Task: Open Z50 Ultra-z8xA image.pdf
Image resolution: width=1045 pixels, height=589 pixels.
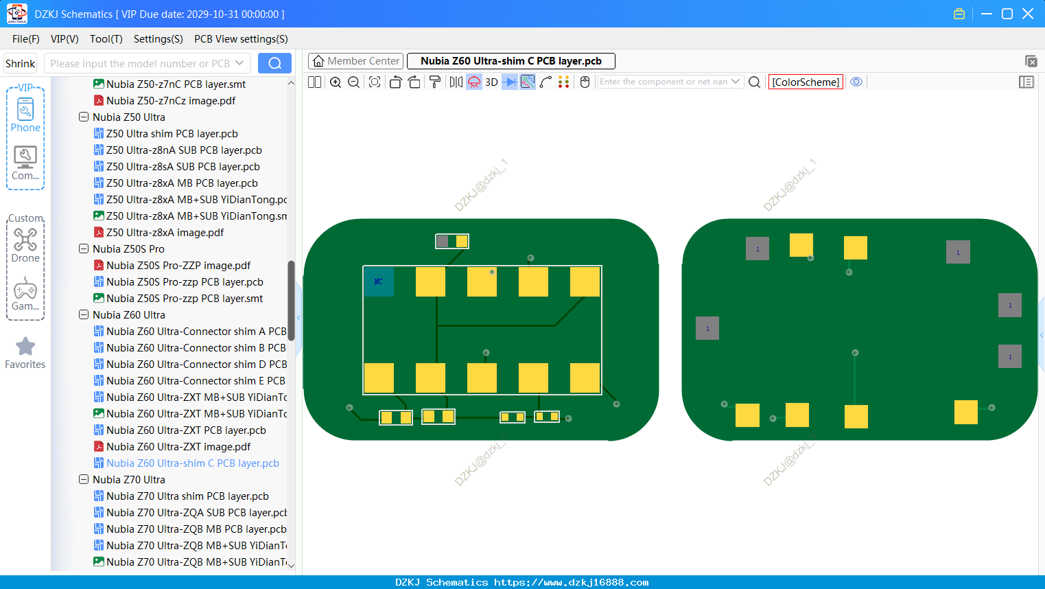Action: tap(165, 233)
